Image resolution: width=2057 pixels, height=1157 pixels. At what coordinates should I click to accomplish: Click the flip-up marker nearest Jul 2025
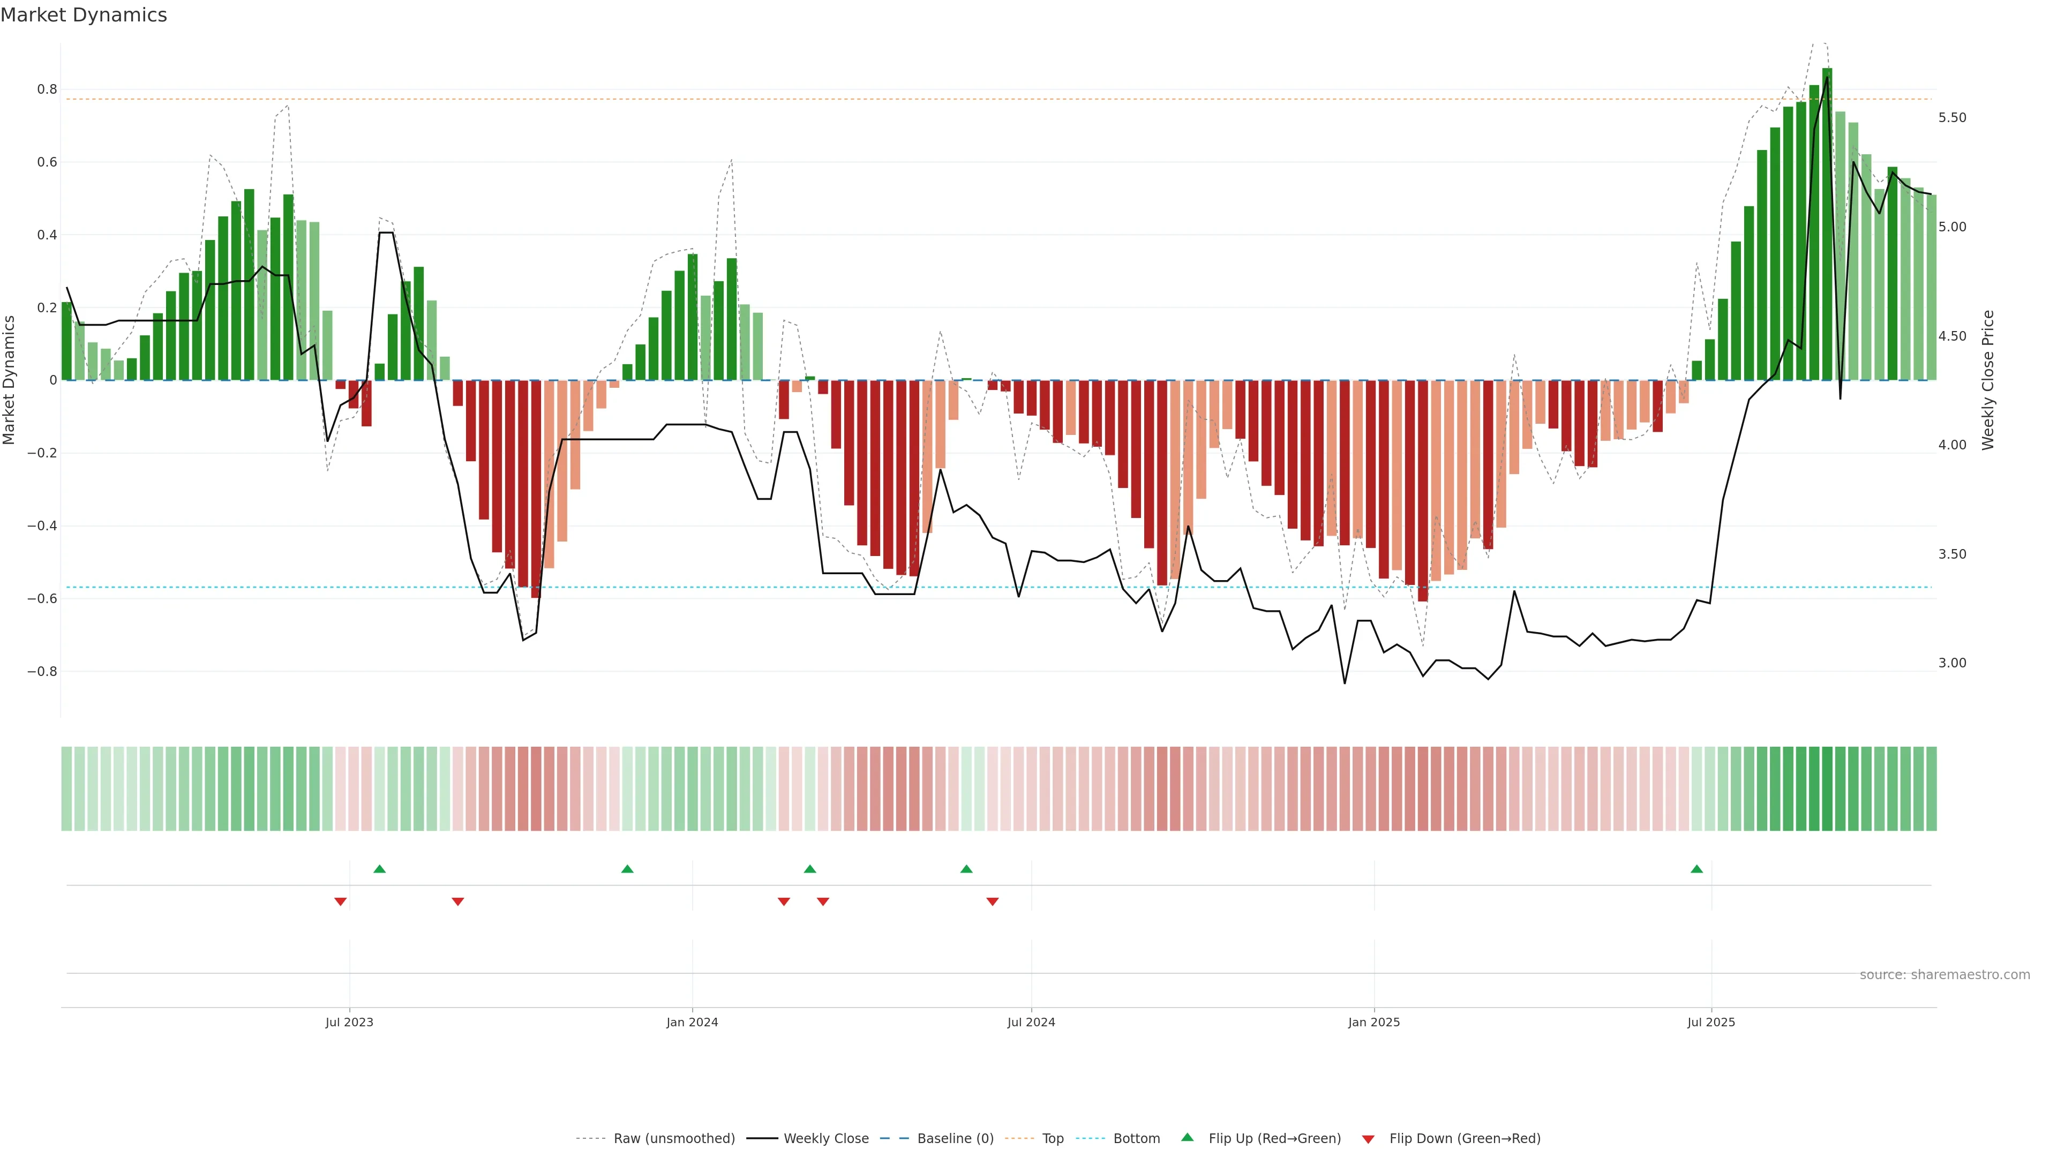(x=1697, y=869)
